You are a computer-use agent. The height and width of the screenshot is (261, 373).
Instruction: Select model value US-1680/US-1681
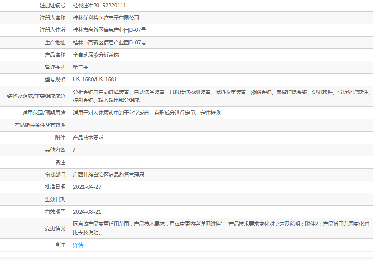coord(95,79)
